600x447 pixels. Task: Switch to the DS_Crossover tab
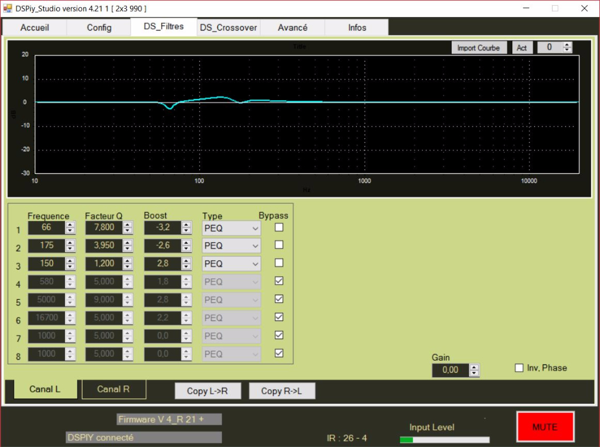pos(229,28)
